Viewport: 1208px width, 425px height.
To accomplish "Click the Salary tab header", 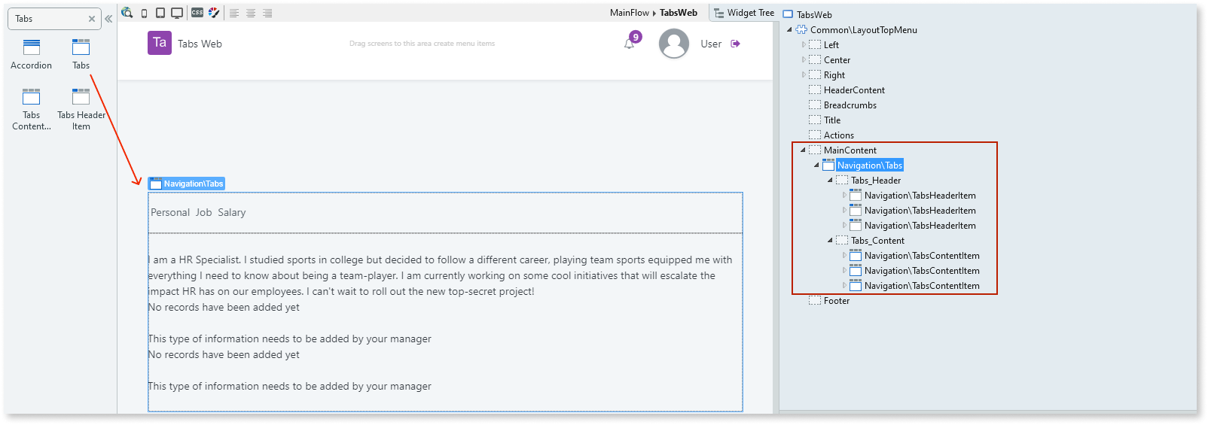I will (231, 212).
